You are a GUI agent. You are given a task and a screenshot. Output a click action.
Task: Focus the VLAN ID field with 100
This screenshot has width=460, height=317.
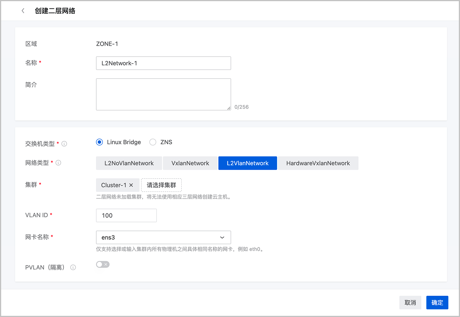coord(127,215)
